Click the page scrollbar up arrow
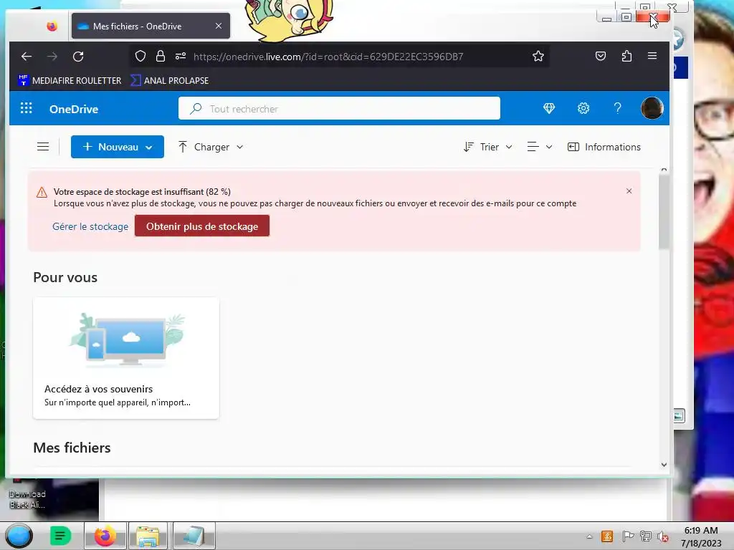Viewport: 734px width, 550px height. pos(664,170)
